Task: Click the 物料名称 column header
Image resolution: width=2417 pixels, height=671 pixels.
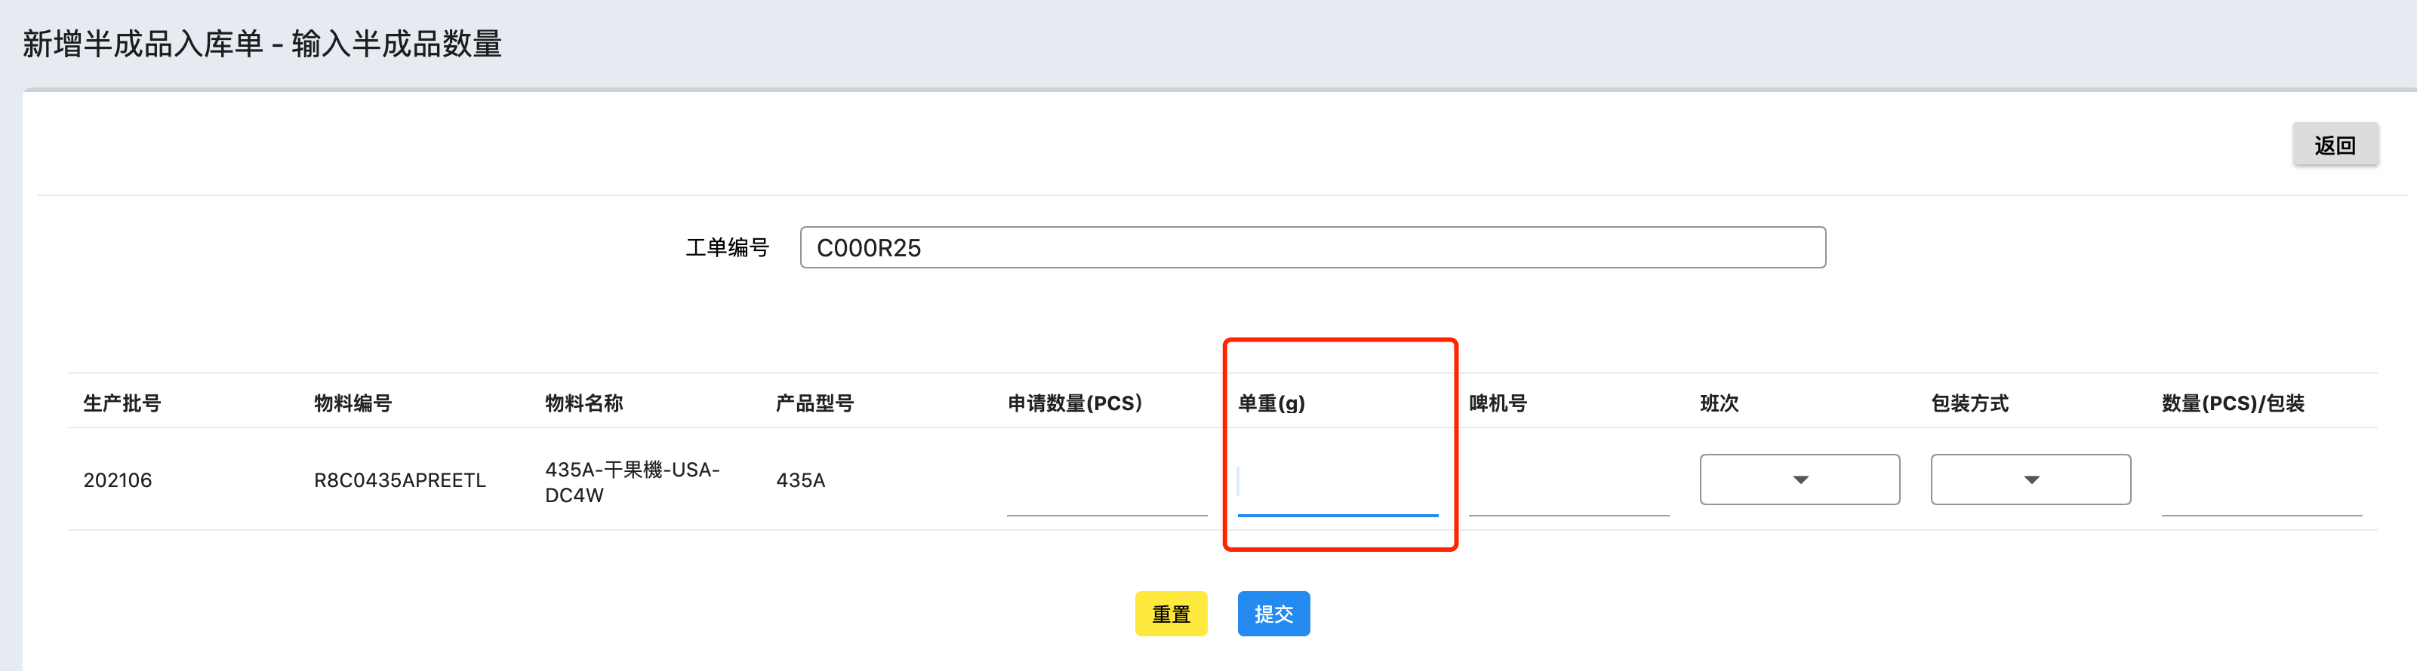Action: 583,403
